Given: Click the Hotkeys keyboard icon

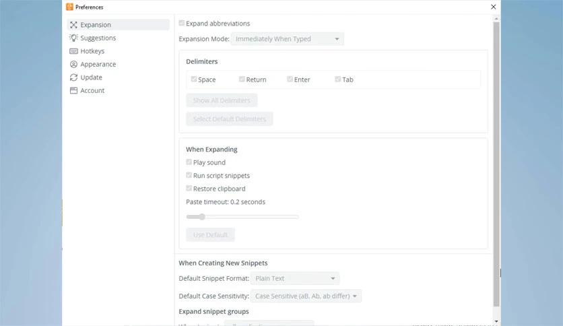Looking at the screenshot, I should click(x=74, y=51).
